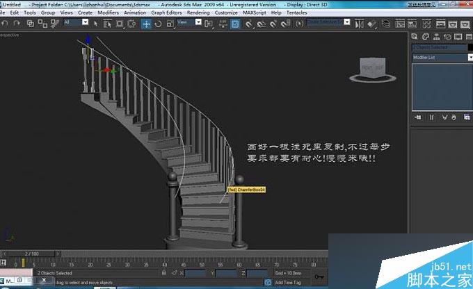Screen dimensions: 473x289
Task: Select the Select and Link tool
Action: click(30, 24)
